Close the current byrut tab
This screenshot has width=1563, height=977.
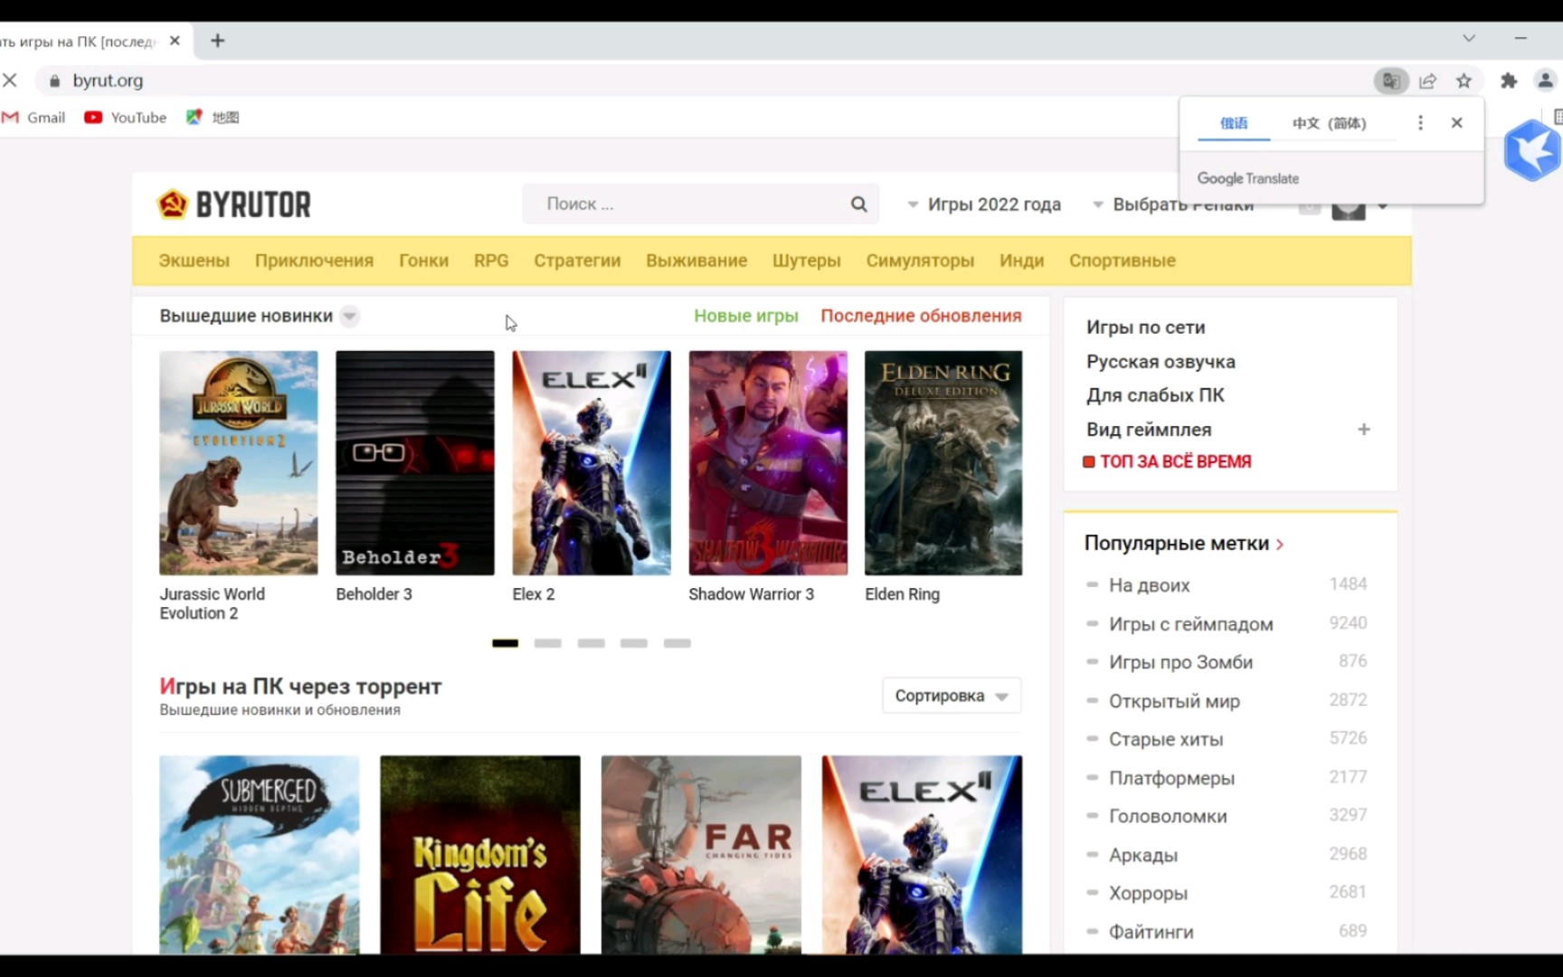[x=175, y=41]
